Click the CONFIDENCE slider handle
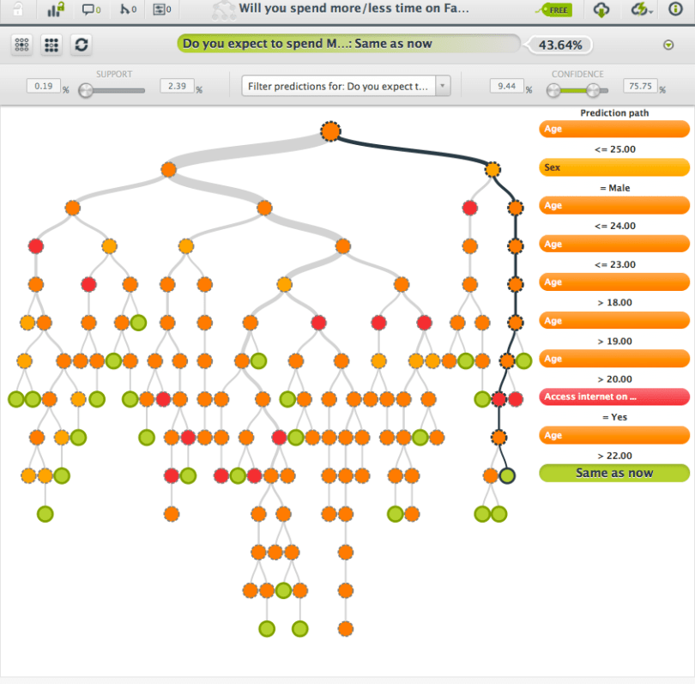Screen dimensions: 695x684 592,90
